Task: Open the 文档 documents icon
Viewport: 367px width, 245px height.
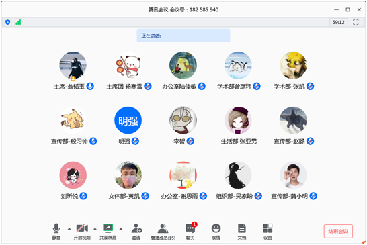Action: pos(242,232)
